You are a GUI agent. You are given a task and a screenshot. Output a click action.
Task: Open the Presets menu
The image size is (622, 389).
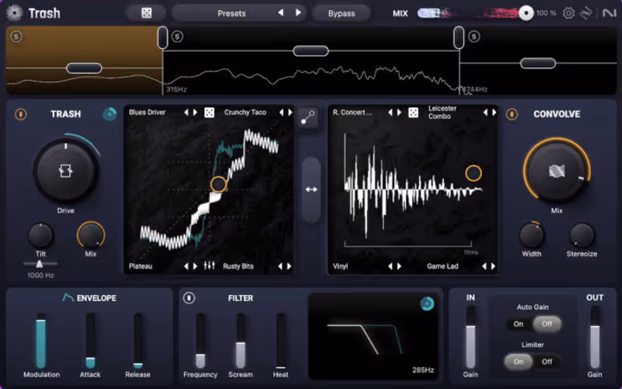pyautogui.click(x=231, y=13)
